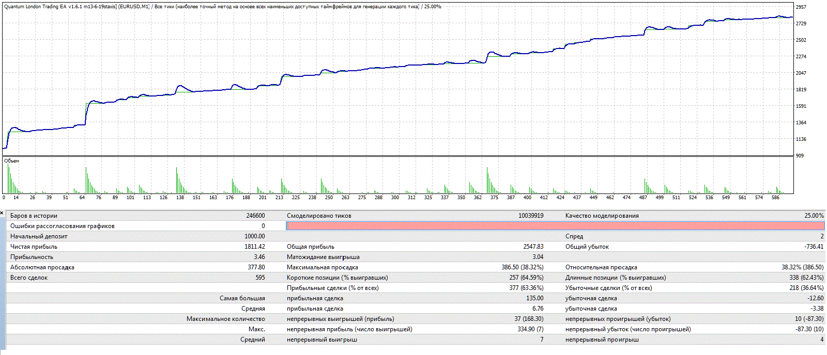Select the loss trades value 218 (36.64%)

point(806,288)
